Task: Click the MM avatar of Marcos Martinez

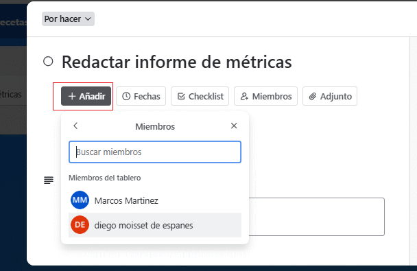Action: 80,200
